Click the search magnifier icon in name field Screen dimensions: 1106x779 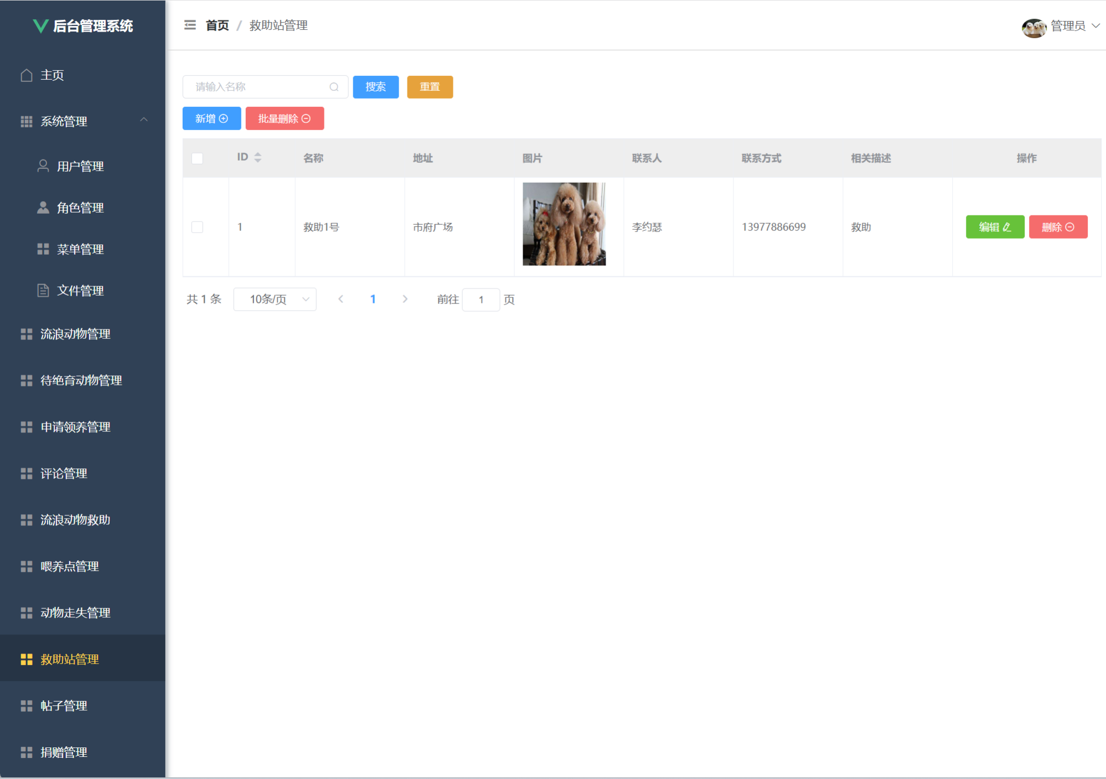pyautogui.click(x=334, y=87)
